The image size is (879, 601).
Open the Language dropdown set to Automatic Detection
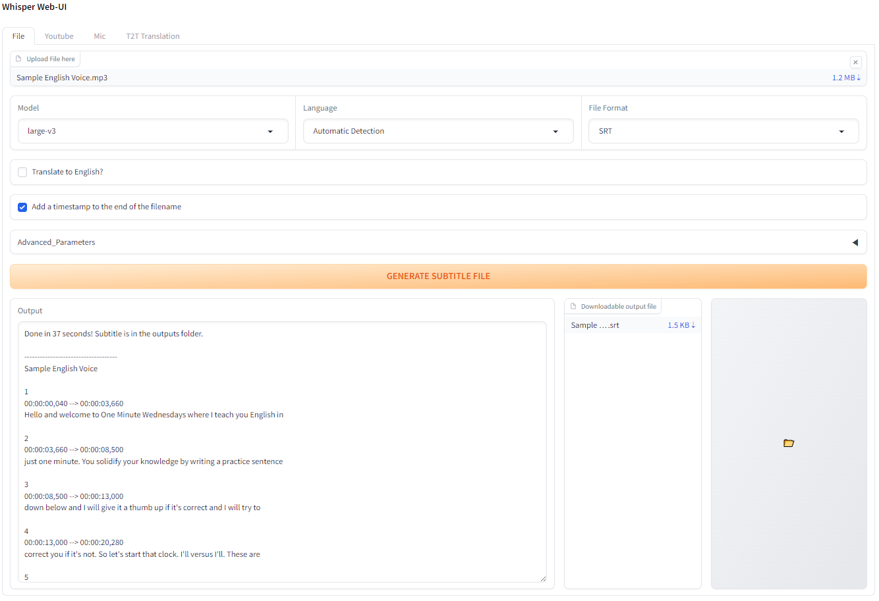438,131
